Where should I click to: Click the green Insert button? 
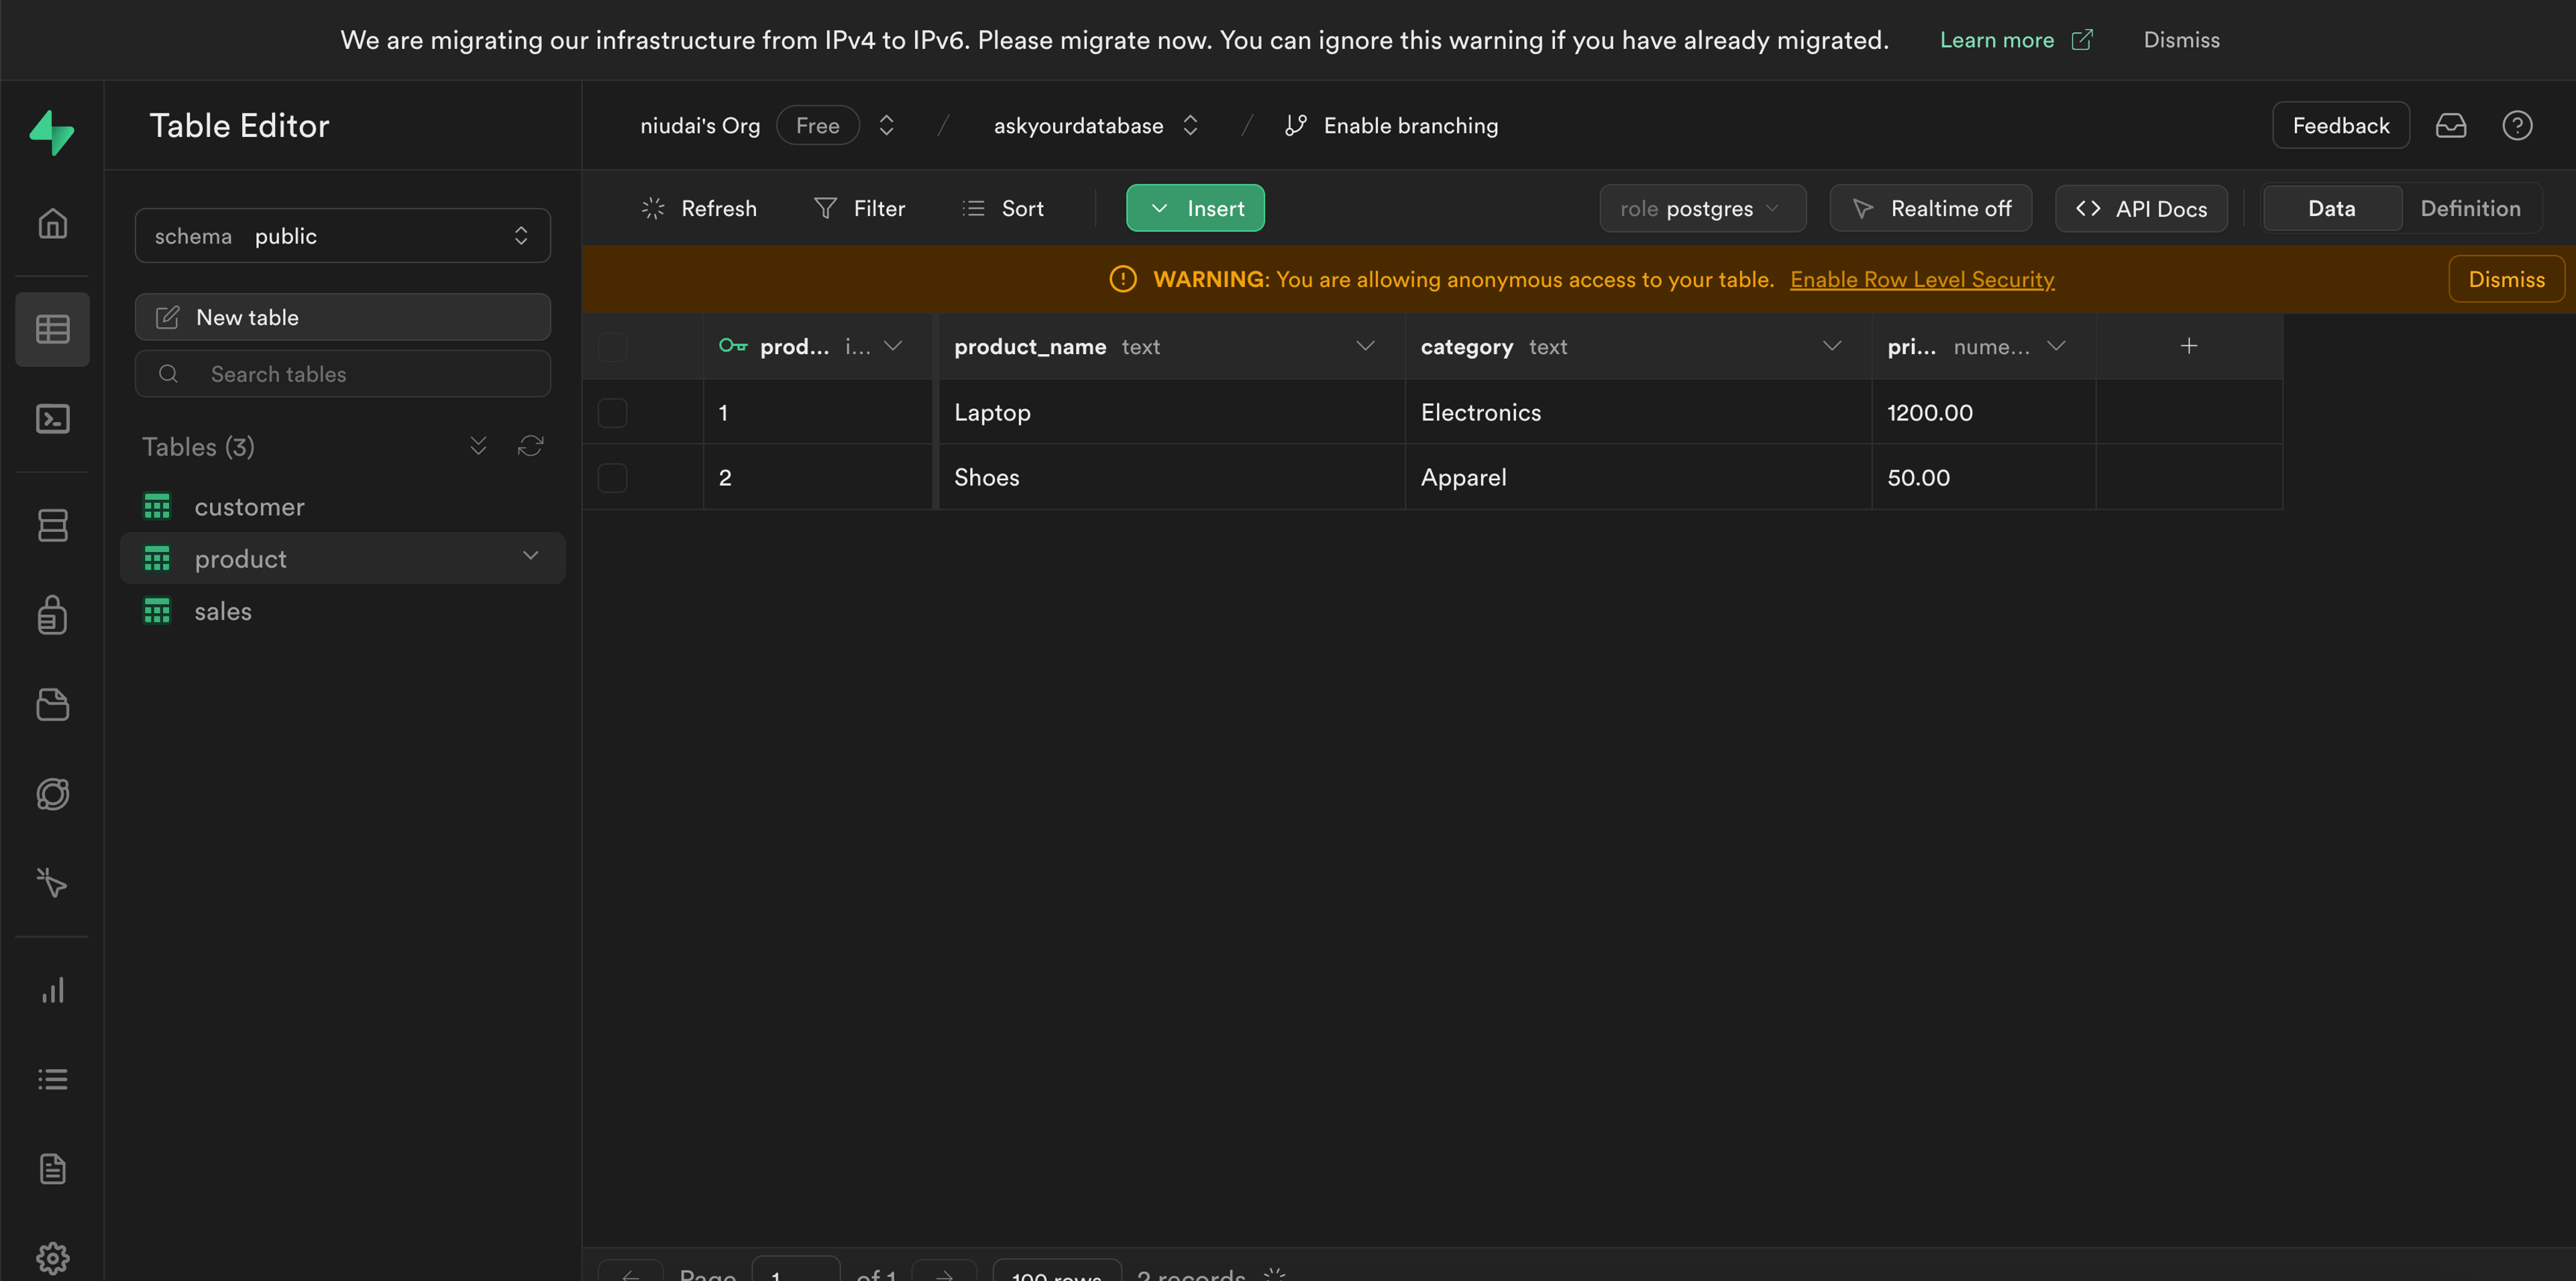[x=1195, y=208]
